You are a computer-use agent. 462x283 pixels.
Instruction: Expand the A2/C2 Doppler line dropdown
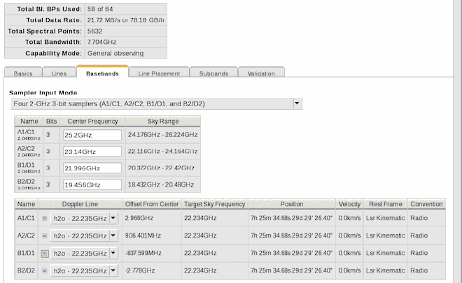click(113, 235)
